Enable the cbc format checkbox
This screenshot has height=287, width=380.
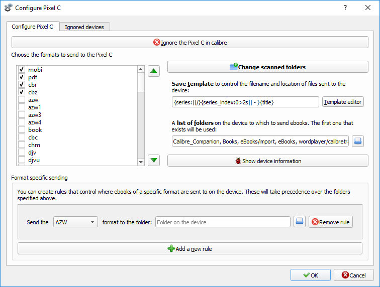pos(22,137)
